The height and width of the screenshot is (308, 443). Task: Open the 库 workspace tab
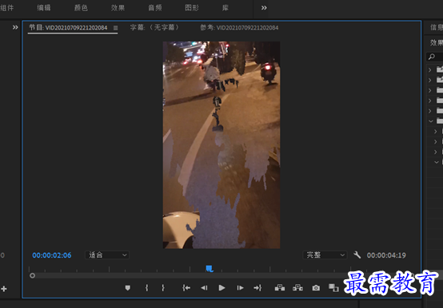225,8
